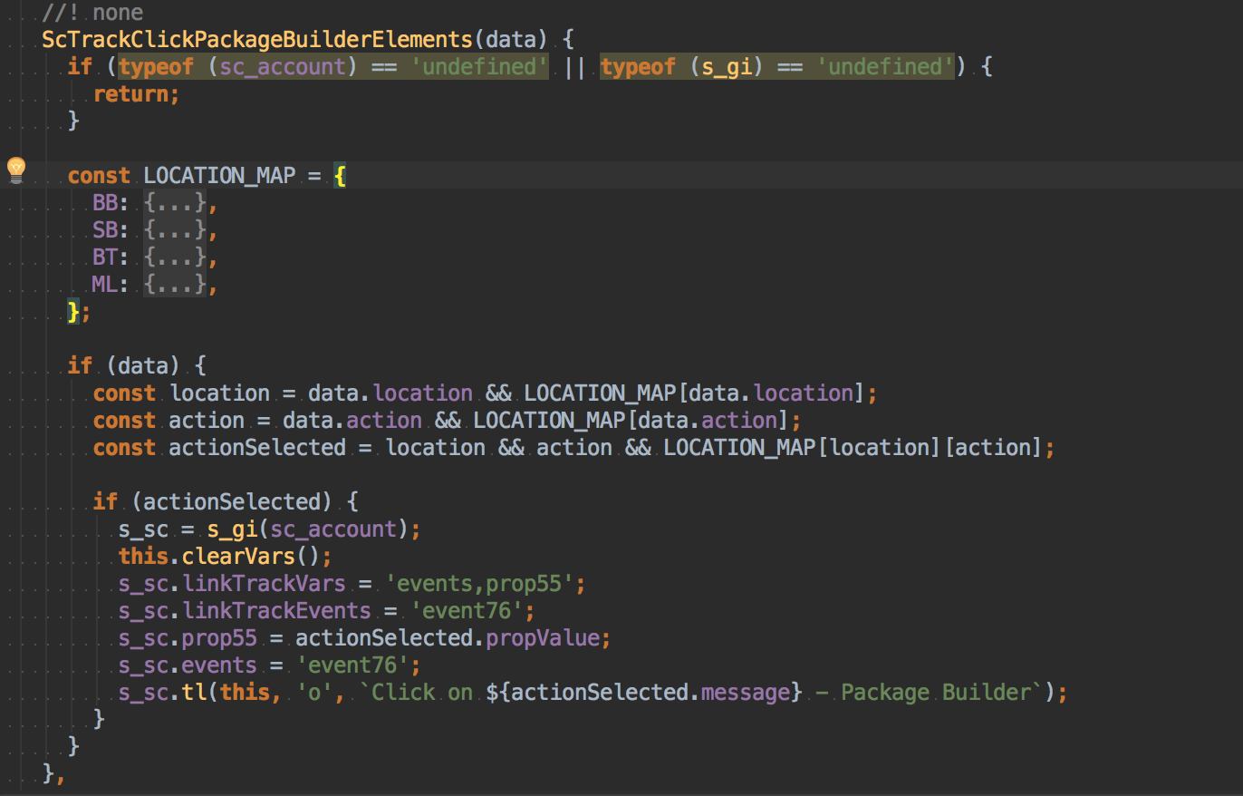Screen dimensions: 1243x796
Task: Click the tl method on s_sc
Action: (194, 693)
